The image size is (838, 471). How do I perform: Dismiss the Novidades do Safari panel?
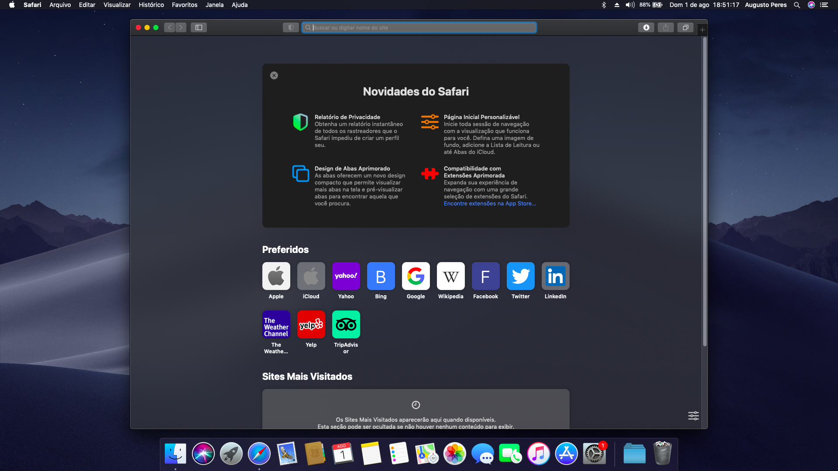(274, 75)
